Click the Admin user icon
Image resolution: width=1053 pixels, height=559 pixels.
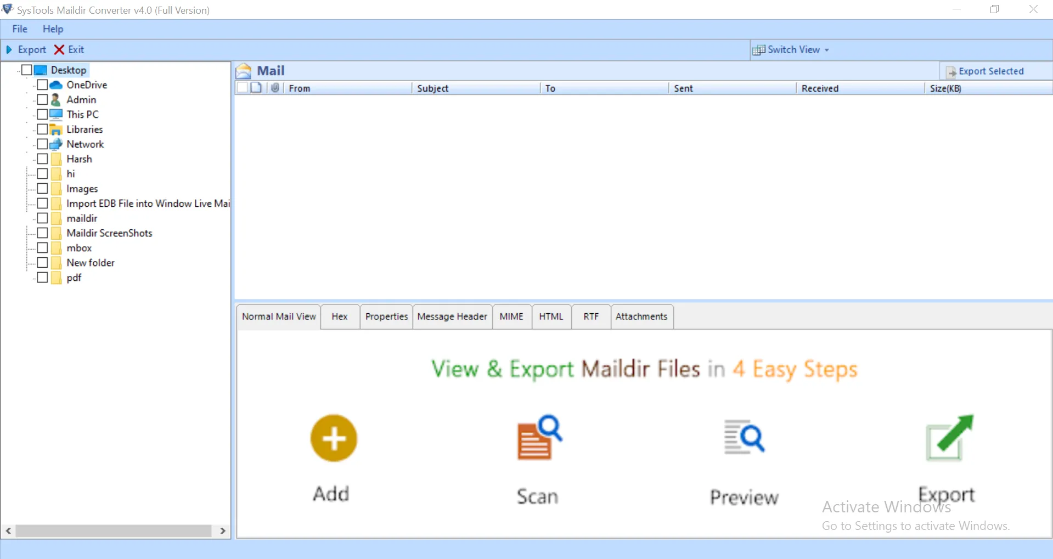pyautogui.click(x=55, y=100)
